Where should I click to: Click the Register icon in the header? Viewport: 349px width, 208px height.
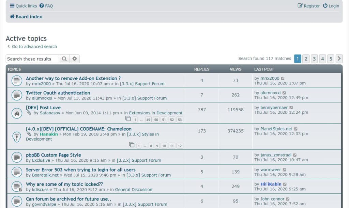300,6
